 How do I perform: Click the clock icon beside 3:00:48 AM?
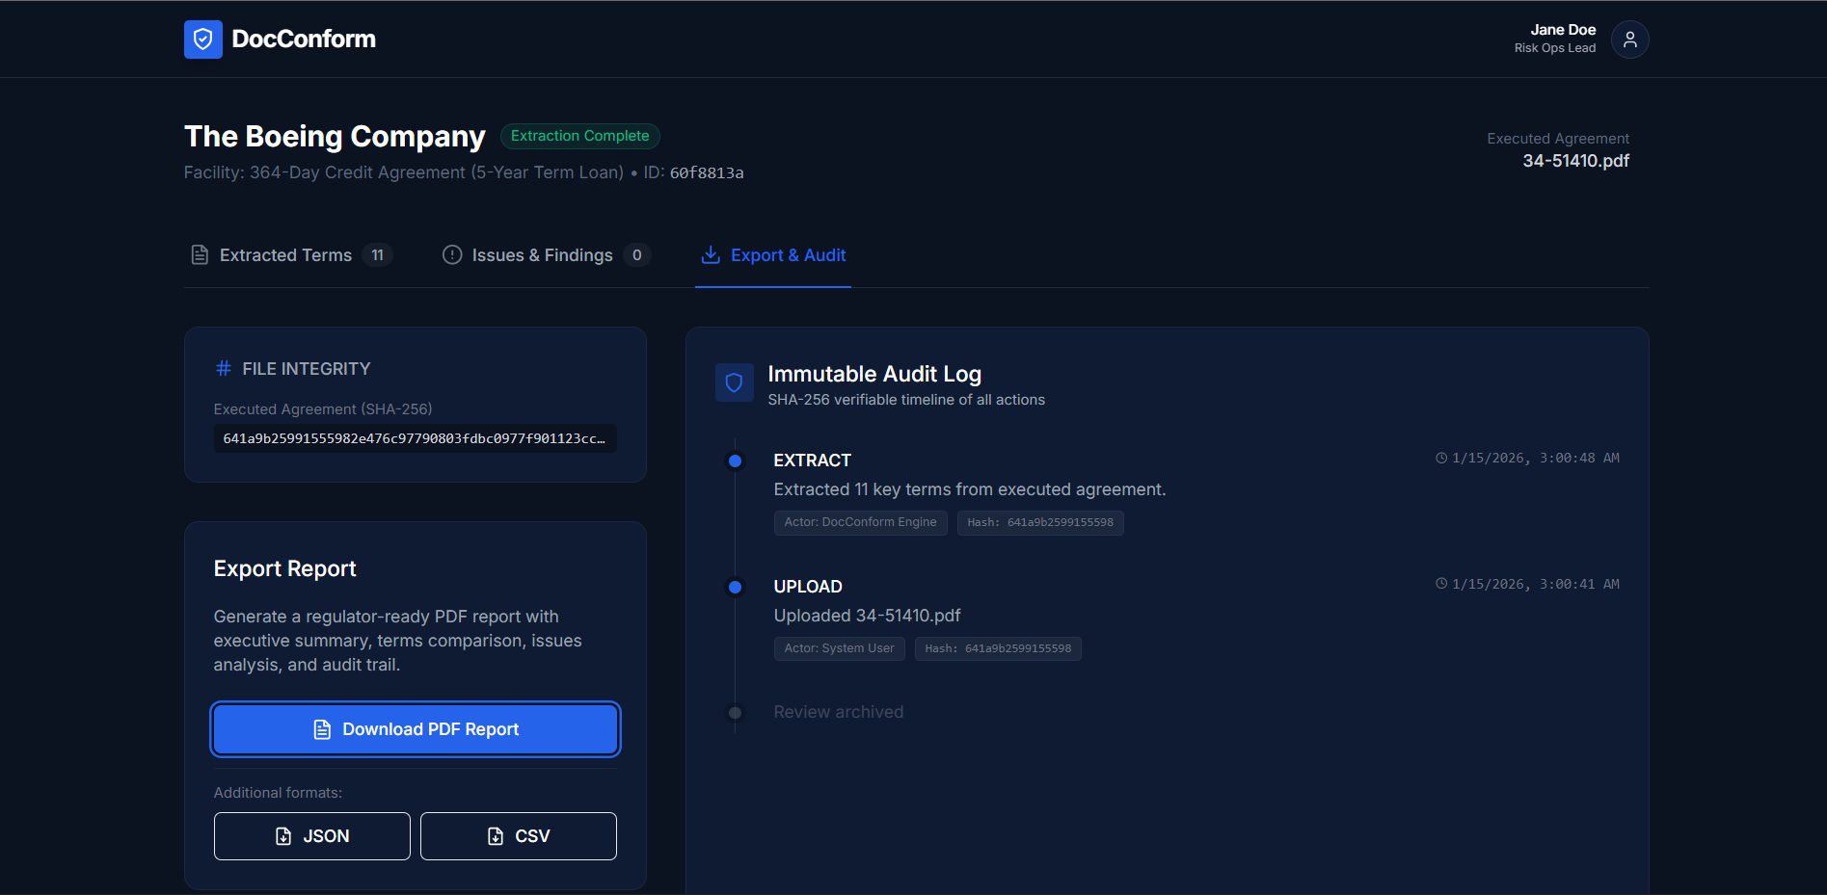click(1441, 458)
